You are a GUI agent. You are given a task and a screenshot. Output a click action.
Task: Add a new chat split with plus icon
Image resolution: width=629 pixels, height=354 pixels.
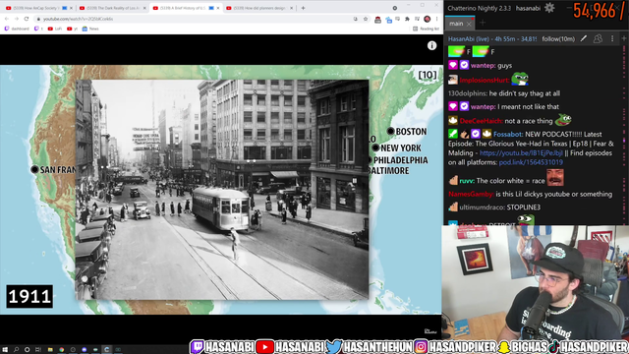coord(624,38)
